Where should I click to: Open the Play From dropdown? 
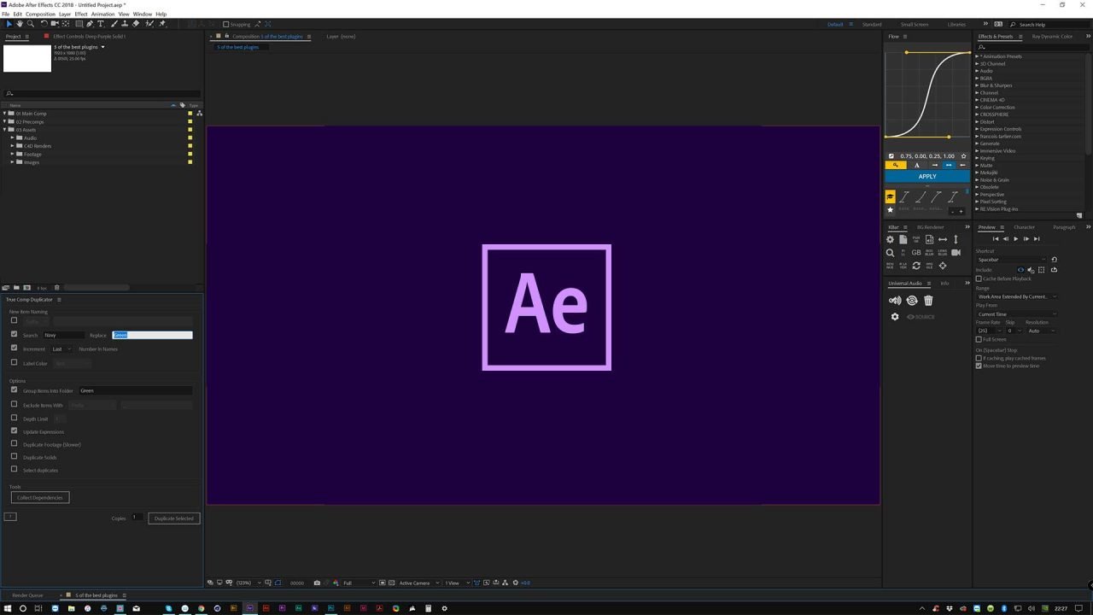[1016, 314]
